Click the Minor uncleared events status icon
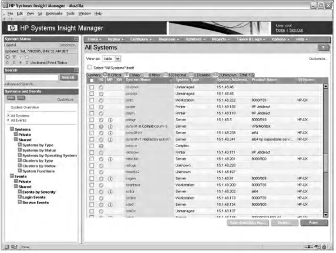The image size is (336, 253). coord(21,57)
